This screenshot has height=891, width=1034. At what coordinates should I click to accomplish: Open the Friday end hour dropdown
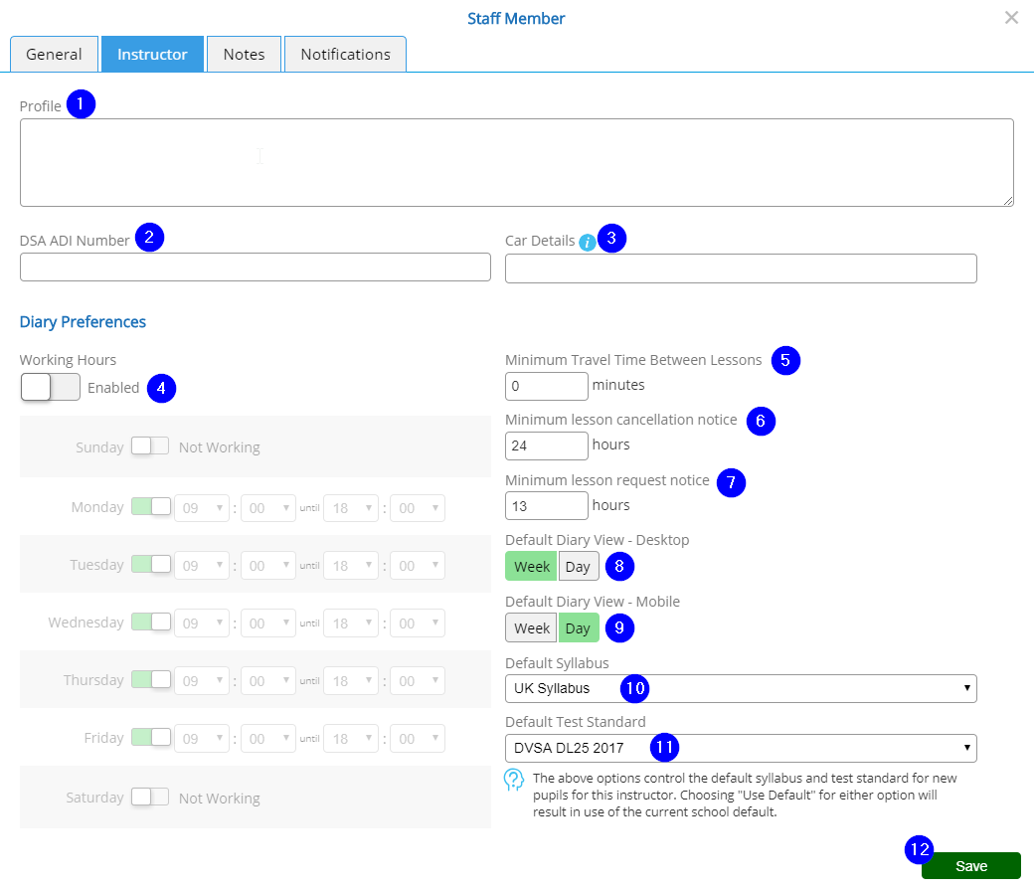pos(351,739)
